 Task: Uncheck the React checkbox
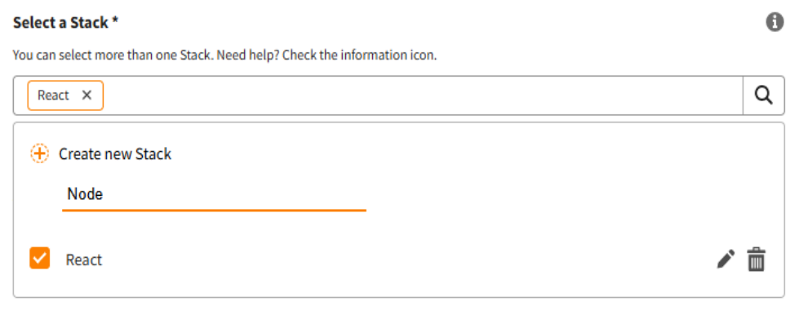40,258
